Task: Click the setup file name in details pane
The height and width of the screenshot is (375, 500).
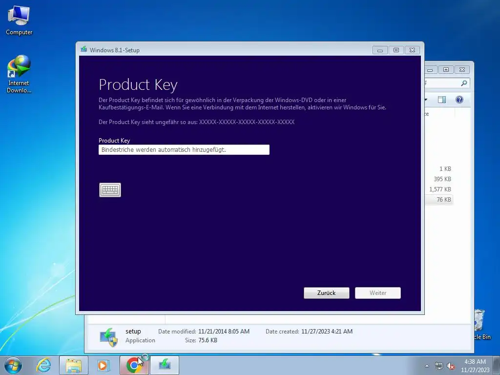Action: (x=133, y=332)
